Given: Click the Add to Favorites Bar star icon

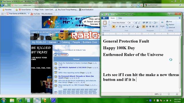Looking at the screenshot, I should coord(16,10).
